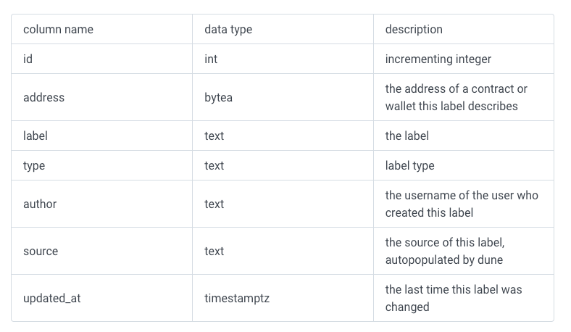Click the 'address' column name cell
This screenshot has width=571, height=332.
tap(101, 97)
